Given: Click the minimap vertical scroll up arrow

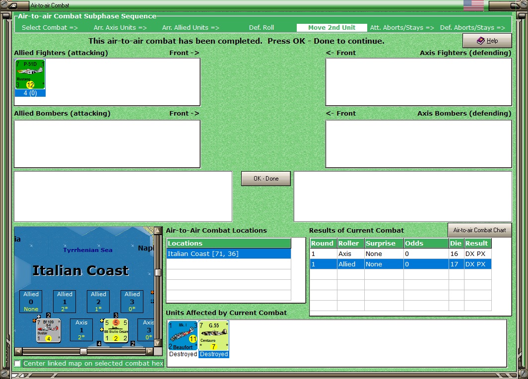Looking at the screenshot, I should point(158,231).
